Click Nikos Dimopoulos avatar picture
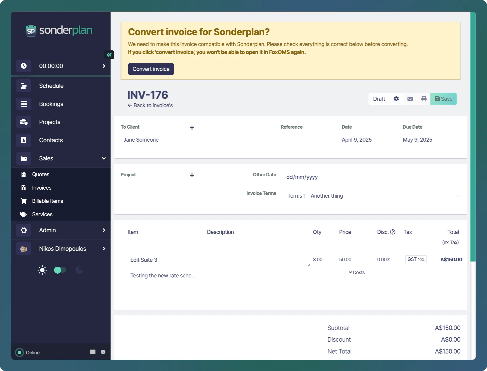This screenshot has height=371, width=487. pyautogui.click(x=24, y=249)
